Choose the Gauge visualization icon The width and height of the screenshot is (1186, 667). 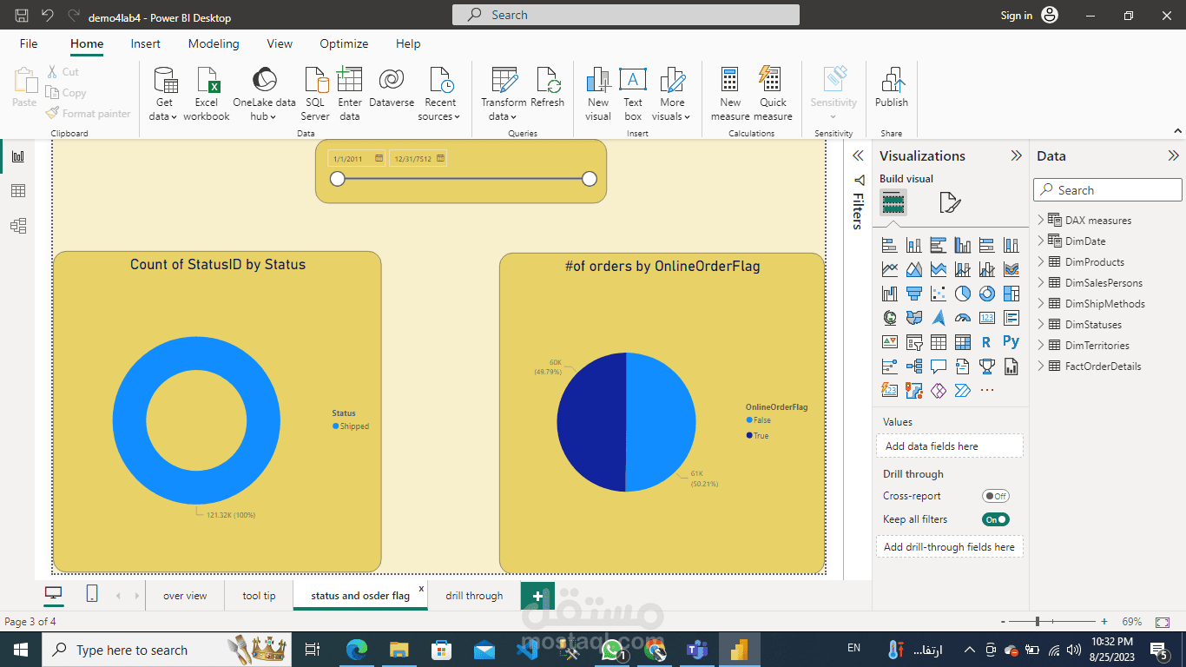pos(962,318)
